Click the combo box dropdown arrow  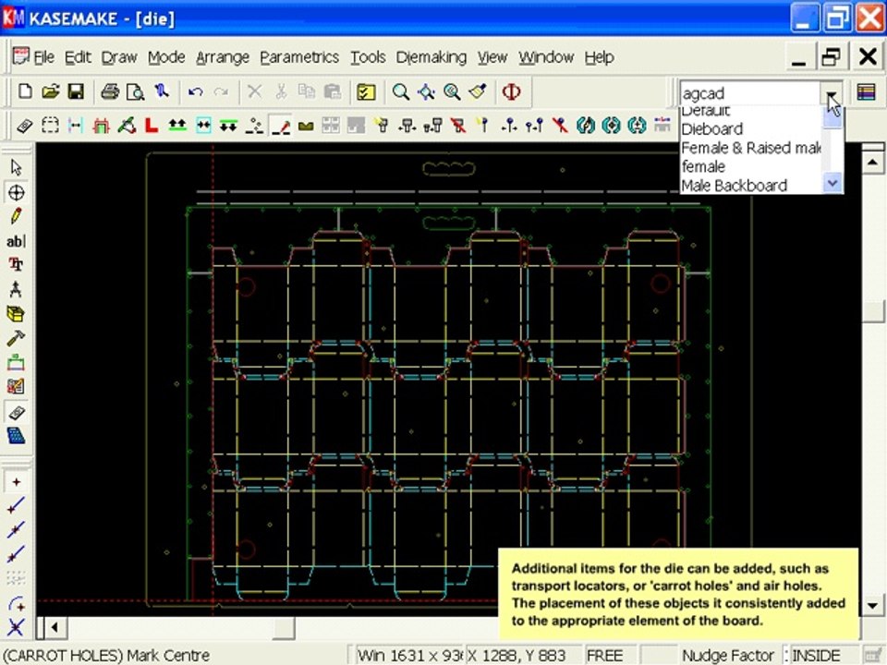832,93
